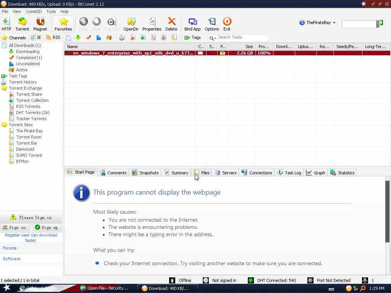Click the Torrent Share toolbar icon
The width and height of the screenshot is (391, 293).
pos(132,38)
